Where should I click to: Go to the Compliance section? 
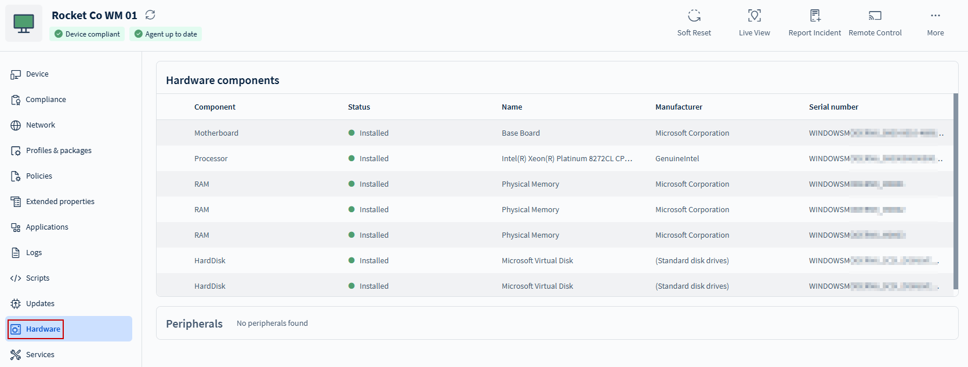[45, 100]
